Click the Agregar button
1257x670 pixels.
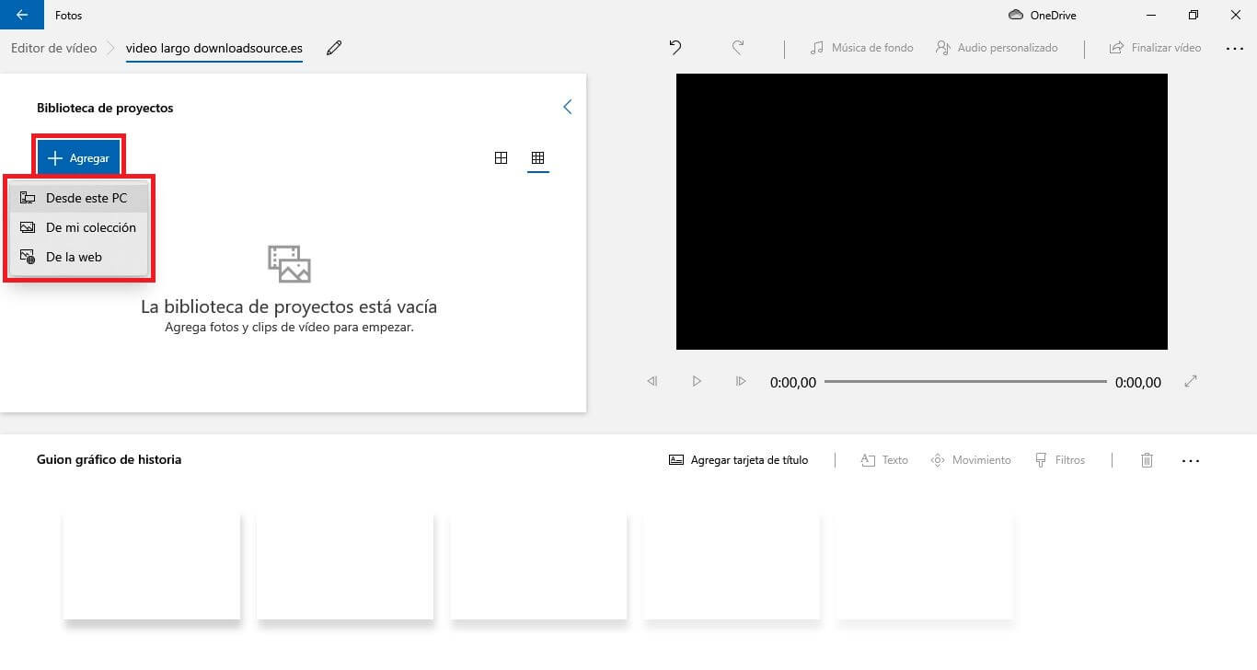pos(78,158)
